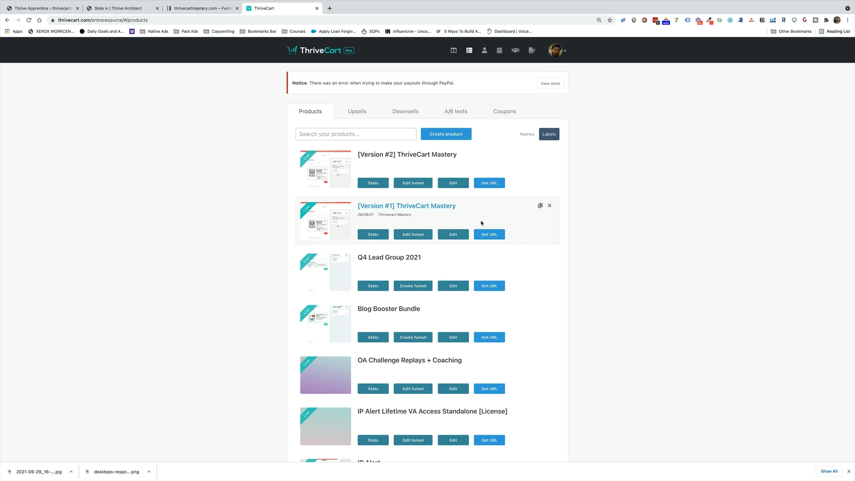Switch product view to Names
The image size is (855, 481).
click(x=527, y=134)
